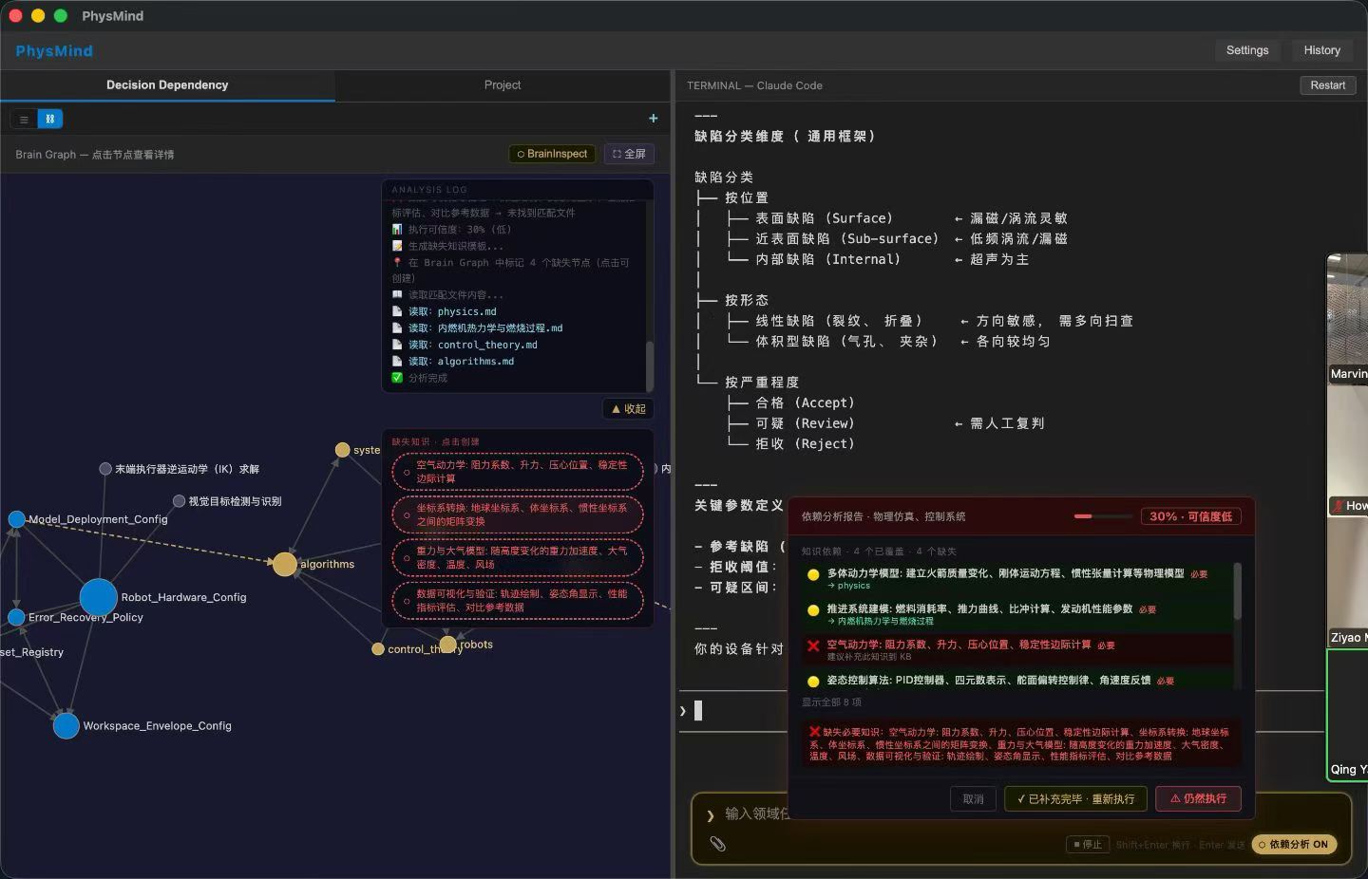1368x879 pixels.
Task: Restart the Claude Code terminal
Action: (1327, 84)
